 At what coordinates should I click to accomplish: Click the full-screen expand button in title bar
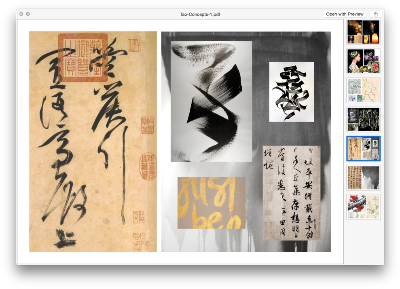pos(28,14)
